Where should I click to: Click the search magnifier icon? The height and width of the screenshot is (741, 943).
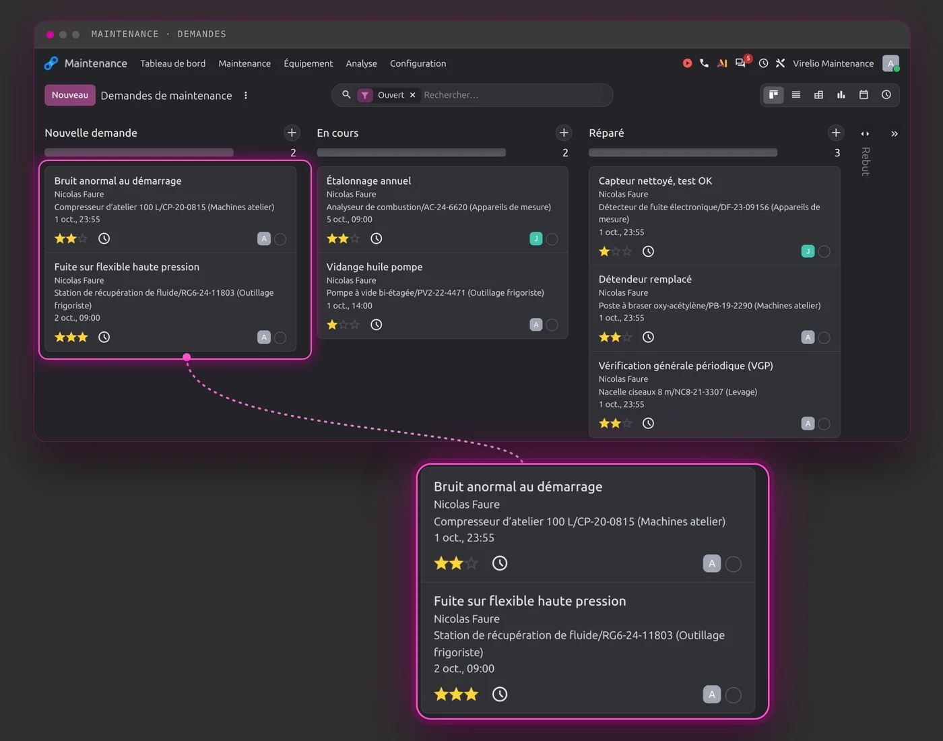[x=346, y=95]
